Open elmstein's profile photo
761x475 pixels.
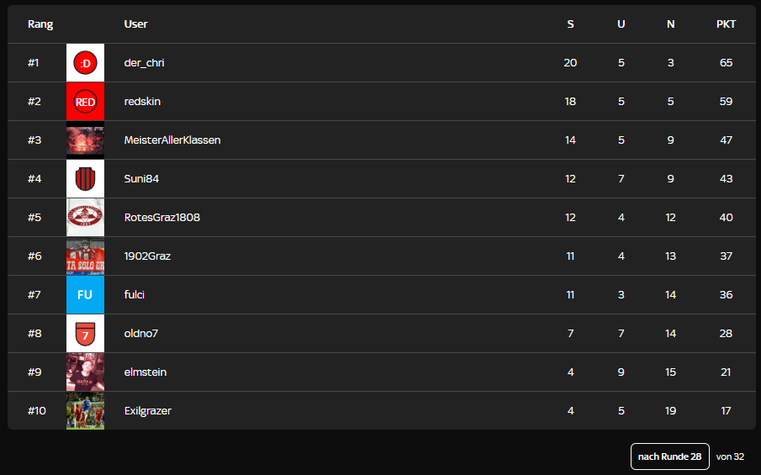85,372
